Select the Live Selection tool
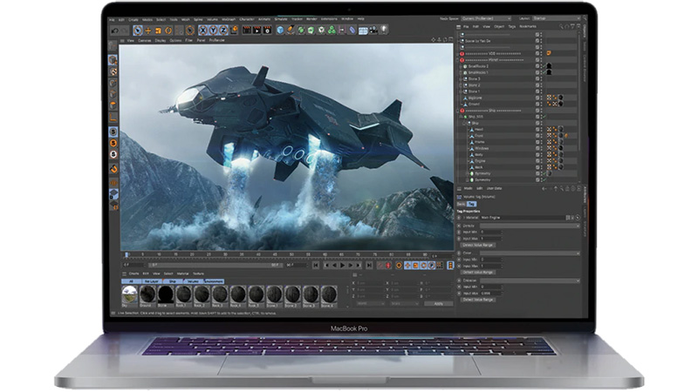The height and width of the screenshot is (392, 698). (138, 30)
